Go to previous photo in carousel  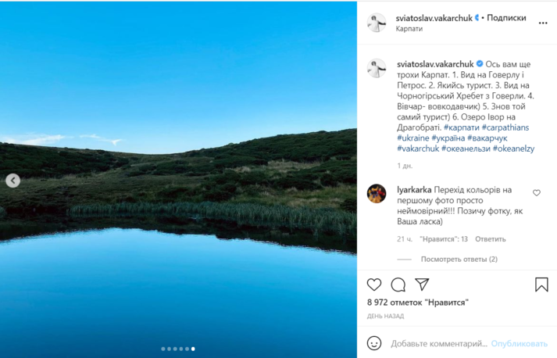tap(12, 181)
